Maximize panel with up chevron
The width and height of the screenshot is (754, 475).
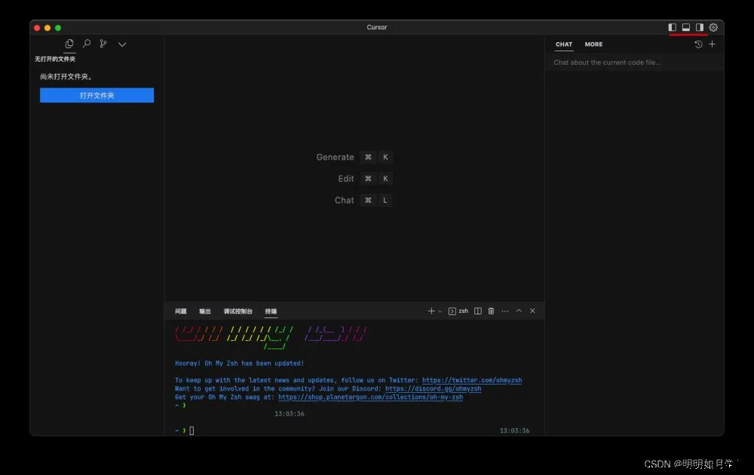(519, 311)
